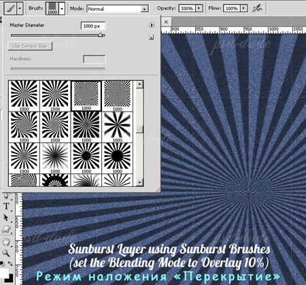
Task: Open the Flow slider arrow
Action: [x=243, y=8]
